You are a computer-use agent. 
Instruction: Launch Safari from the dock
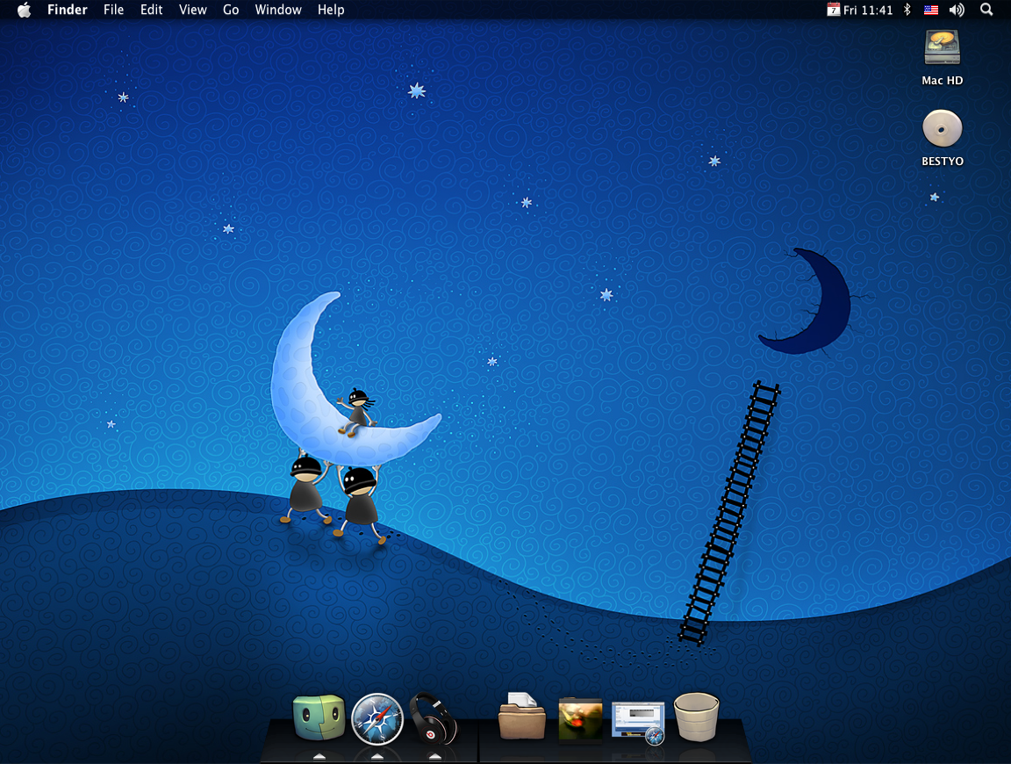tap(377, 719)
